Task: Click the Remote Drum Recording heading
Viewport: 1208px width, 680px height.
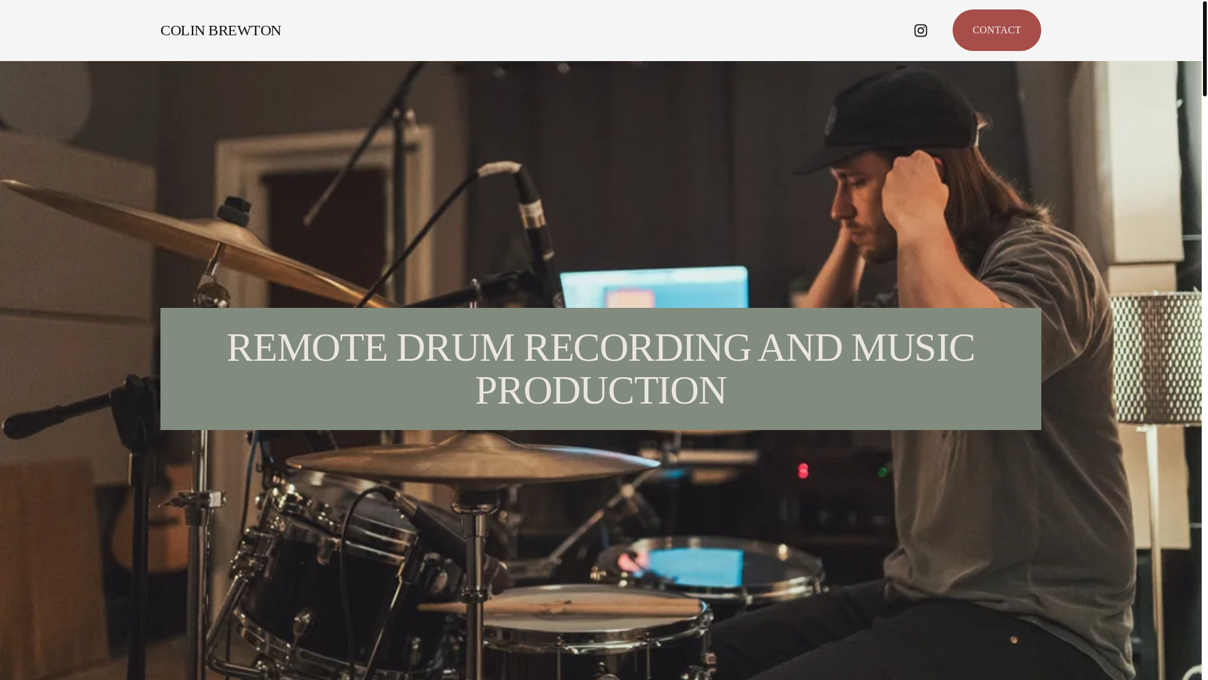Action: pyautogui.click(x=601, y=368)
